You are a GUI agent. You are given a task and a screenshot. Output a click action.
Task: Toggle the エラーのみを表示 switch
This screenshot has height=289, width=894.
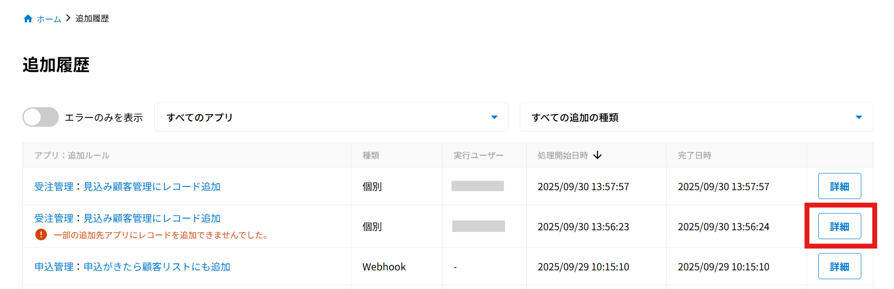pyautogui.click(x=41, y=117)
